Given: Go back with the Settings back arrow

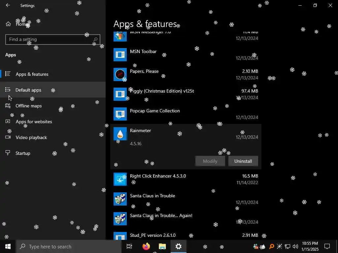Looking at the screenshot, I should pyautogui.click(x=8, y=5).
